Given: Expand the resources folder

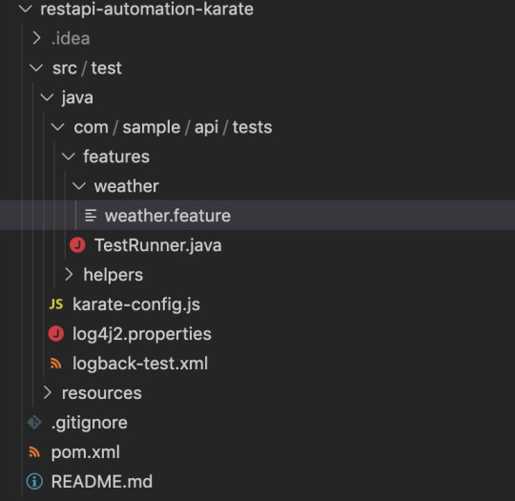Looking at the screenshot, I should pyautogui.click(x=48, y=392).
